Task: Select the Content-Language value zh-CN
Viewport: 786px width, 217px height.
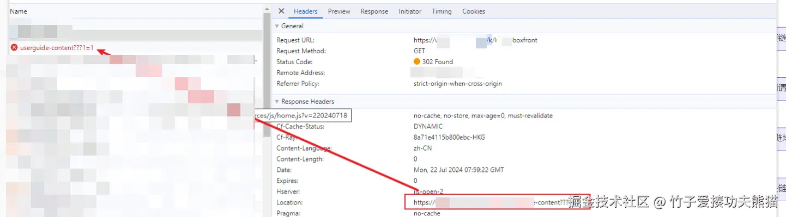Action: [423, 148]
